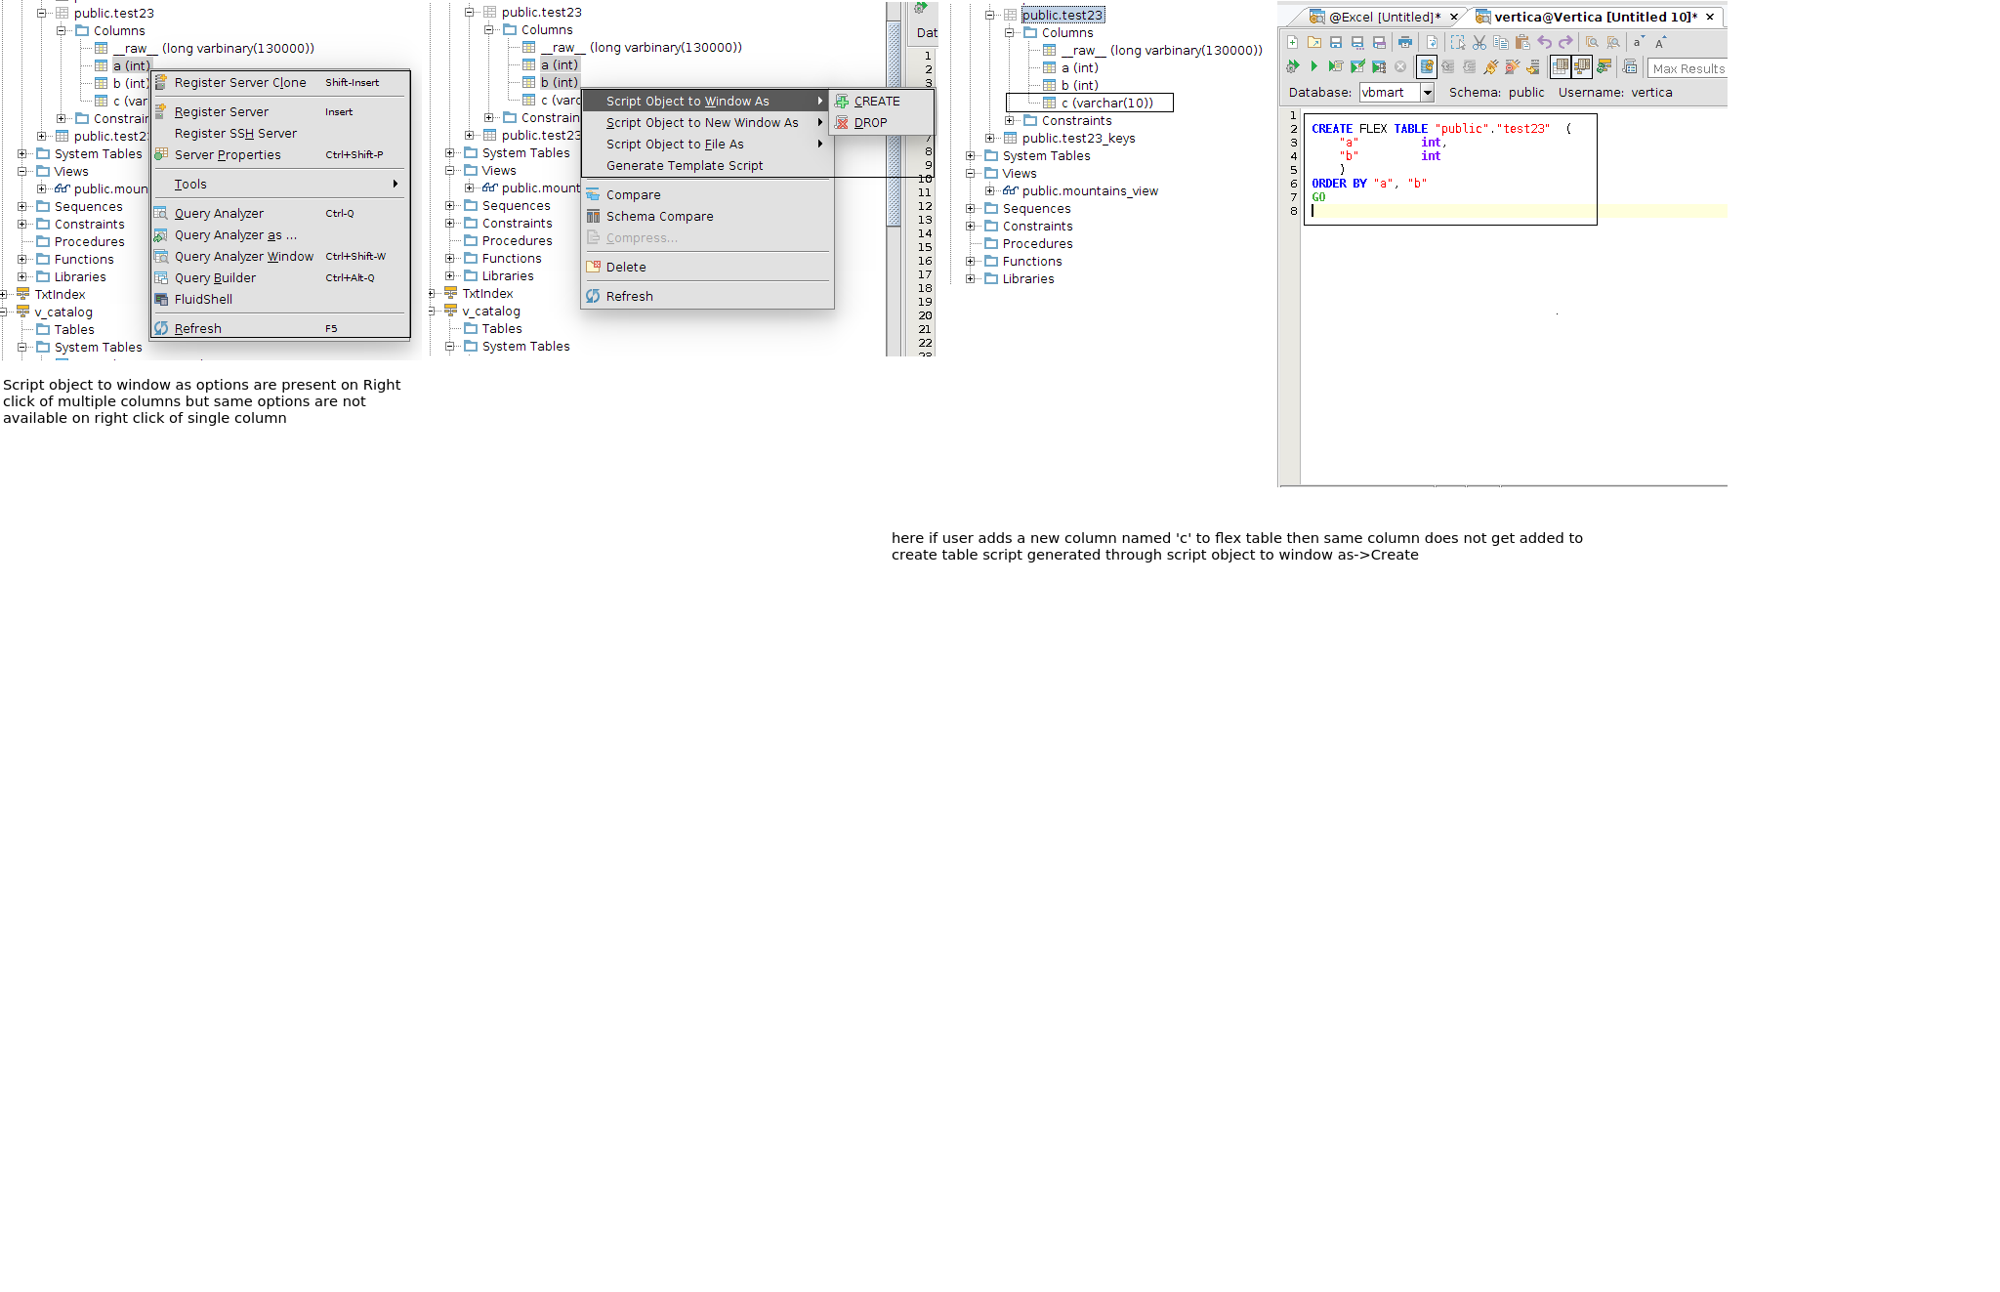Expand the public.test23_keys tree node
The width and height of the screenshot is (2000, 1292).
[x=989, y=138]
